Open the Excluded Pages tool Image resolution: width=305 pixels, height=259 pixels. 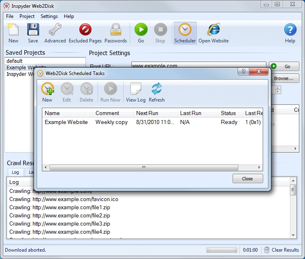click(x=85, y=33)
